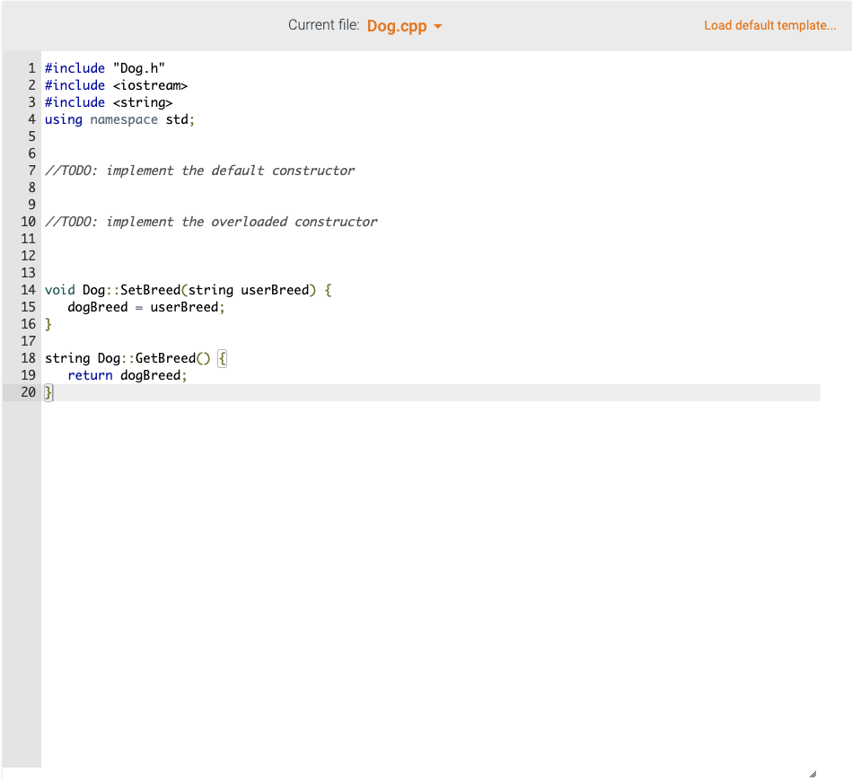Click the resize handle at editor corner

coord(812,772)
